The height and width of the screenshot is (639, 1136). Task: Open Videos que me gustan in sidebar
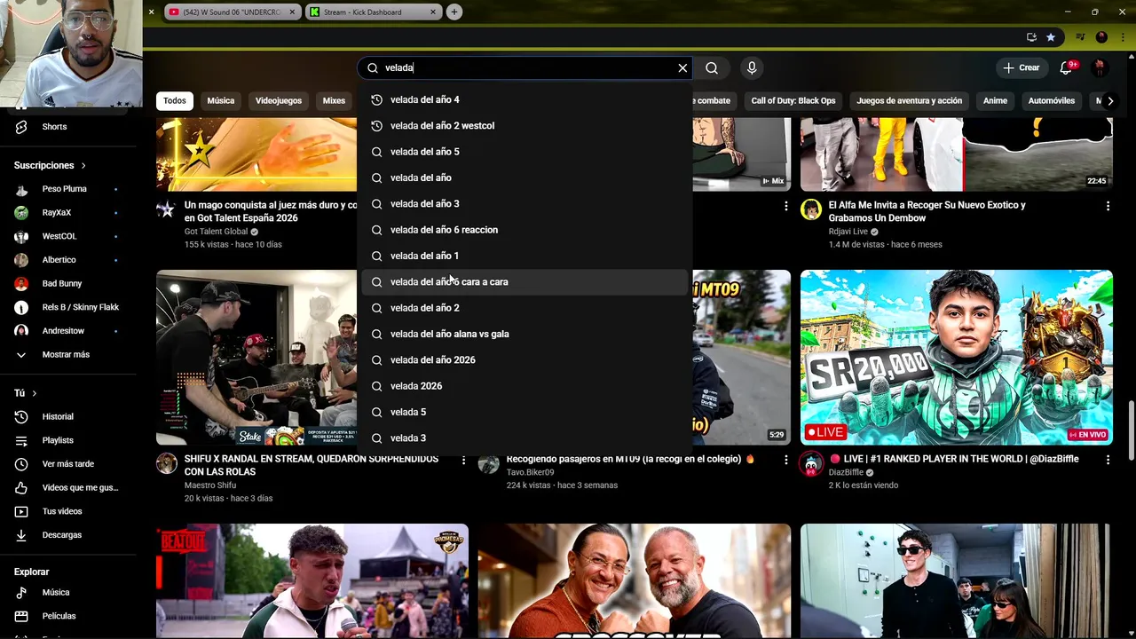(x=68, y=487)
